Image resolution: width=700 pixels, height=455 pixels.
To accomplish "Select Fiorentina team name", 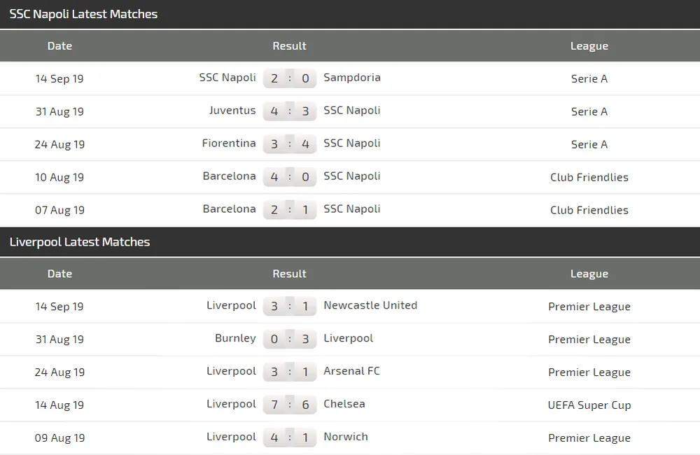I will click(x=229, y=143).
